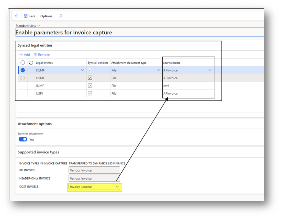Deselect the DEMF row checkmark
Image resolution: width=281 pixels, height=218 pixels.
point(23,70)
